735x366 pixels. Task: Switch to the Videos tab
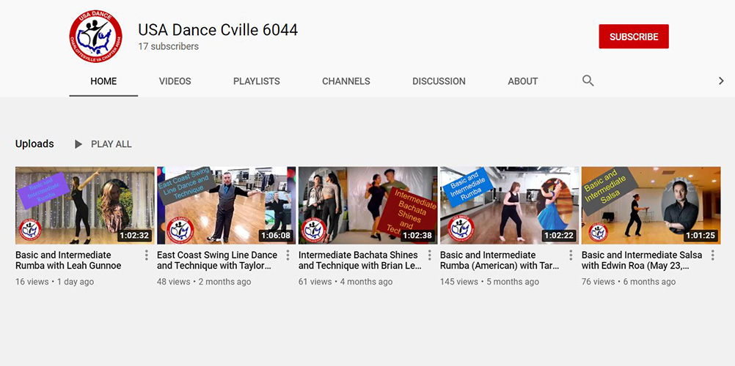point(175,81)
